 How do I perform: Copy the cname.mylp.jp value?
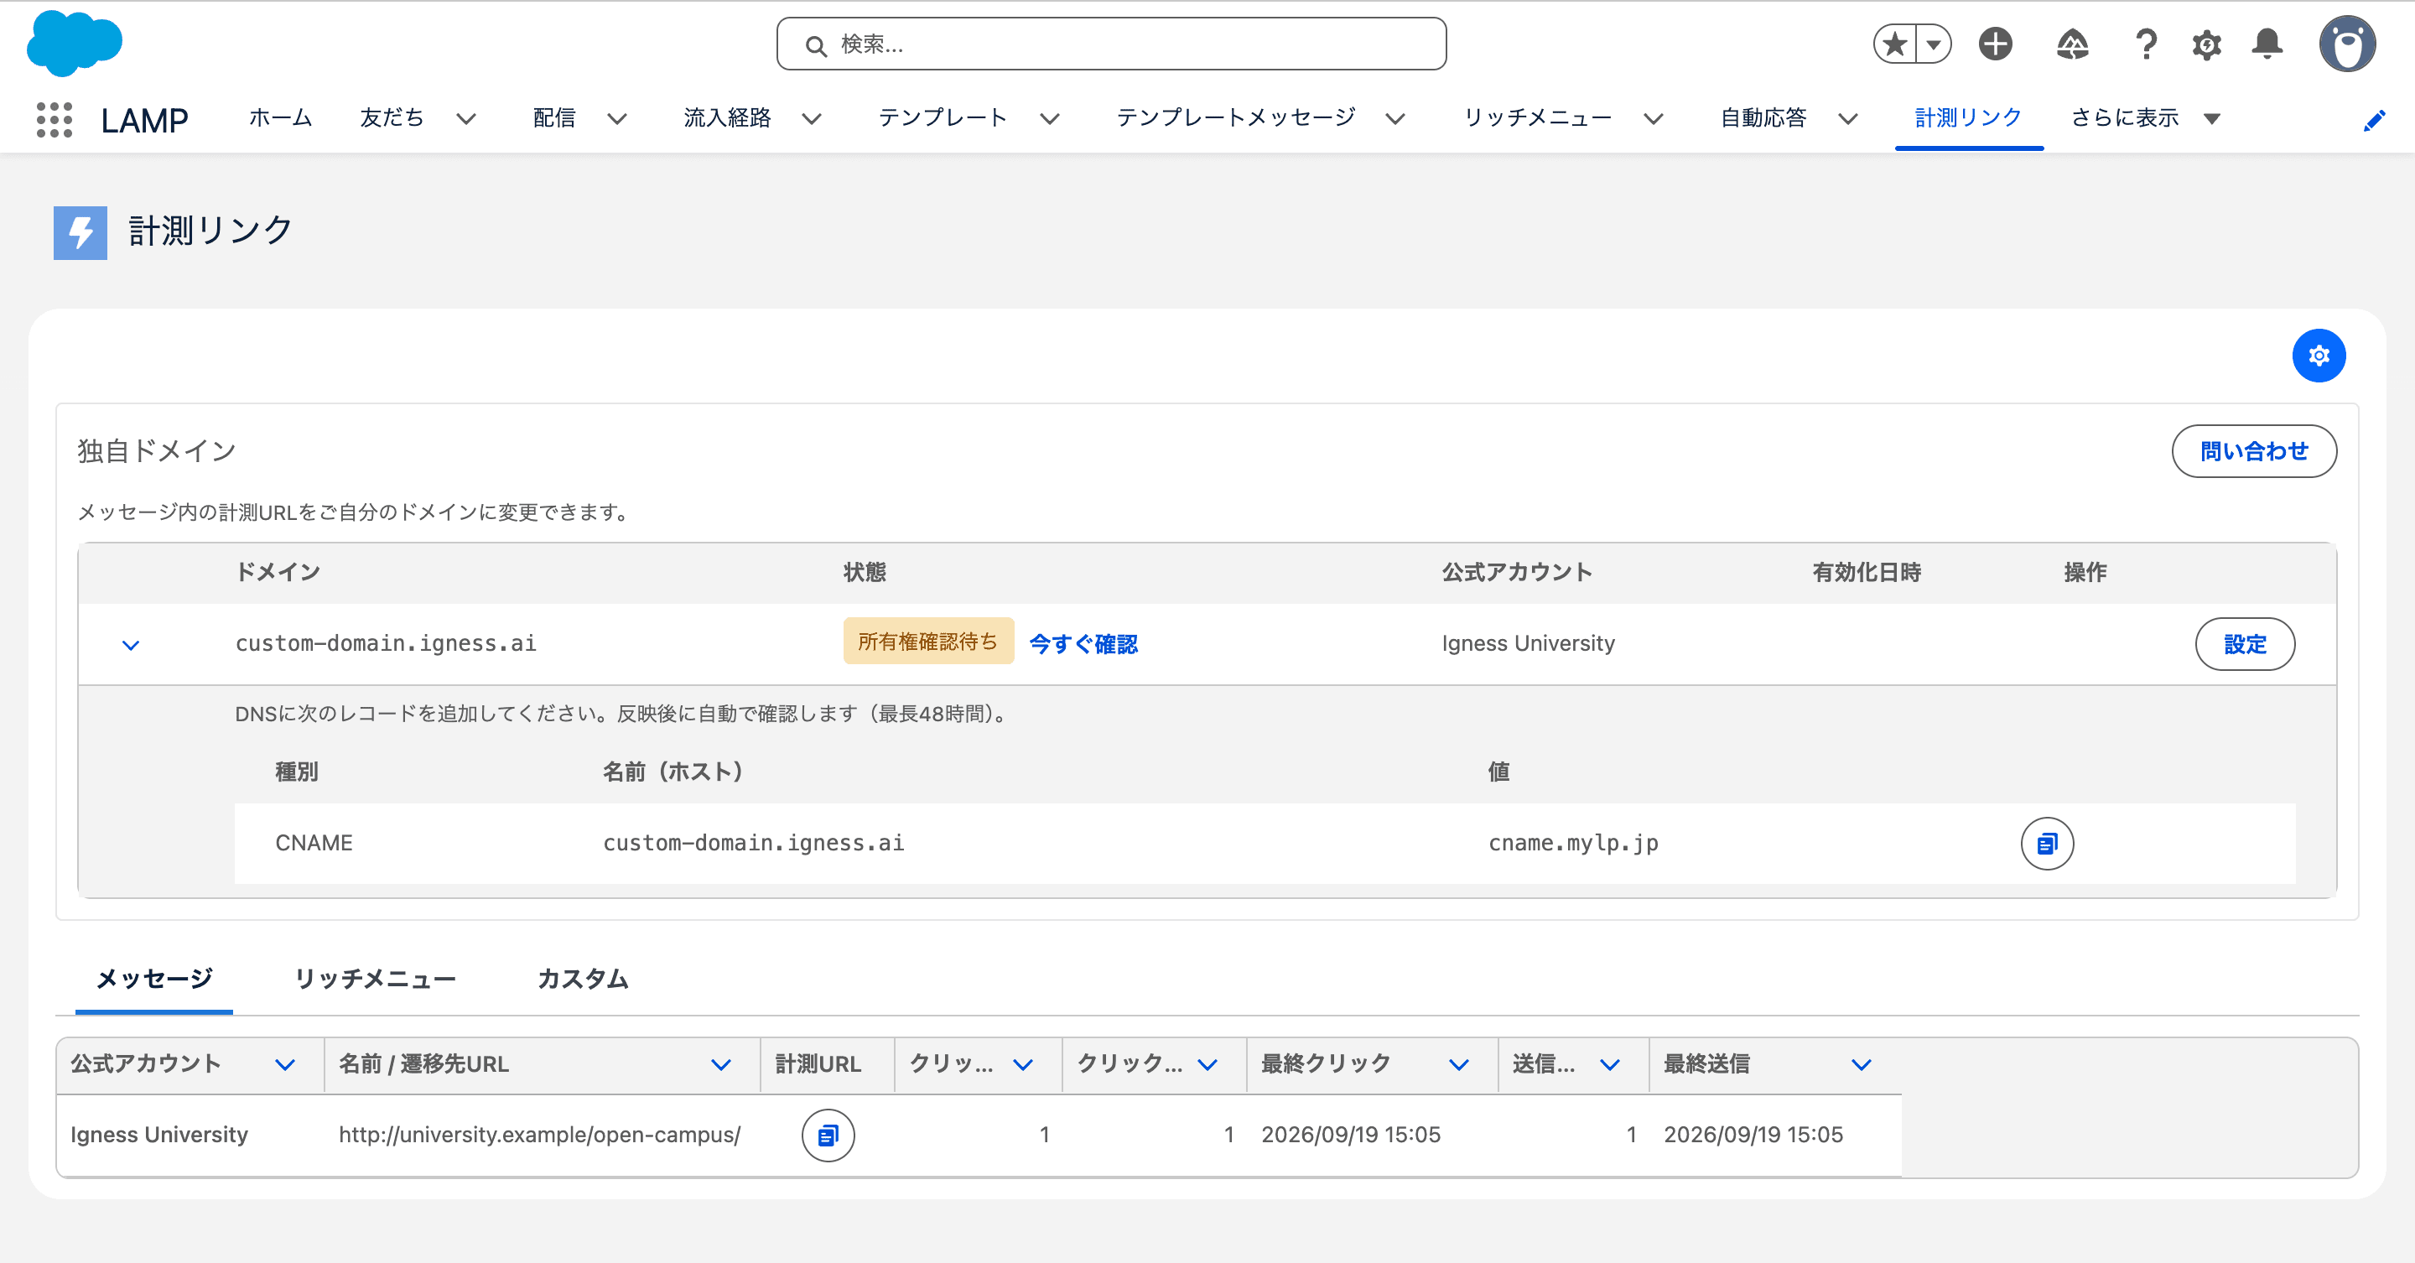2047,843
